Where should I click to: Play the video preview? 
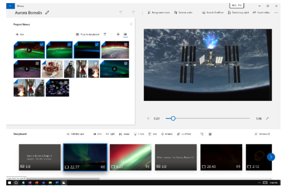click(x=148, y=118)
